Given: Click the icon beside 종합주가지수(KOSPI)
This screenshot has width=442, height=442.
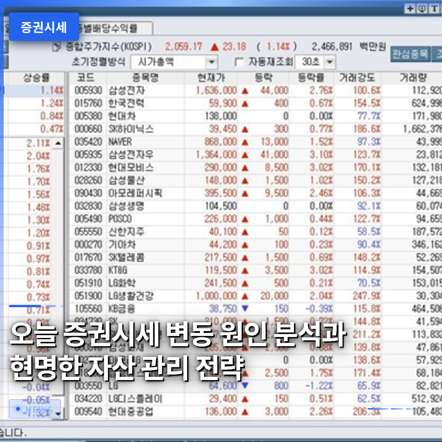Looking at the screenshot, I should click(57, 47).
